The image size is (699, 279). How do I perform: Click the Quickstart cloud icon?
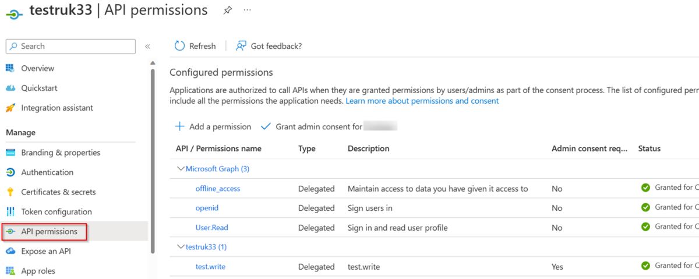(x=10, y=88)
